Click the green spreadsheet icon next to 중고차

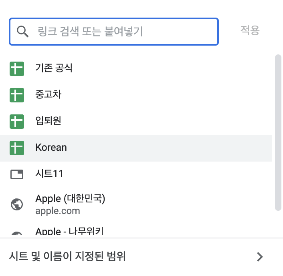(17, 95)
